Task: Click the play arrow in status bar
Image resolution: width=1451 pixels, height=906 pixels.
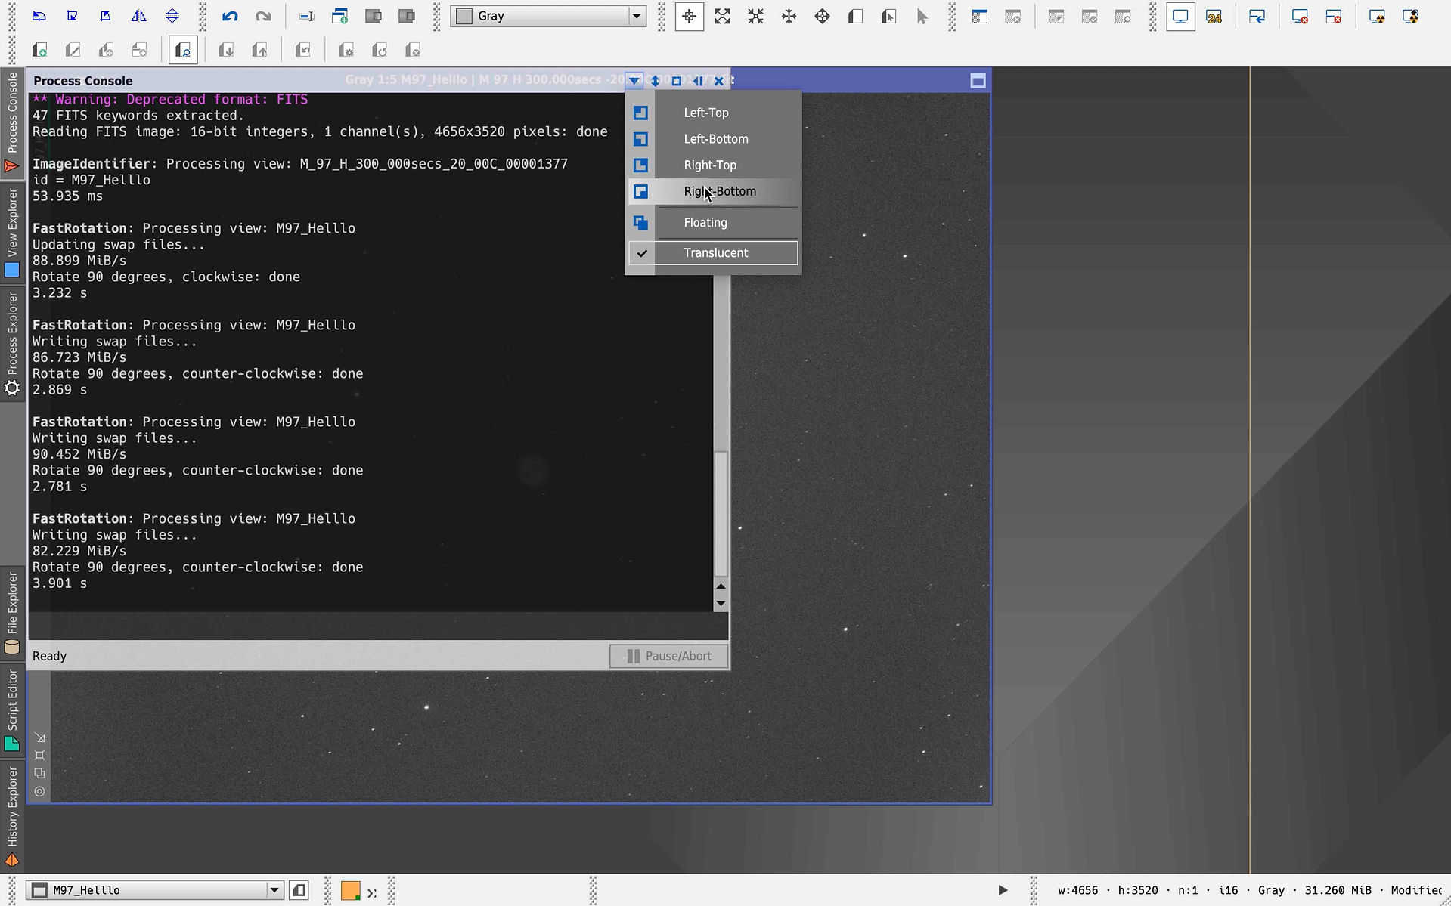Action: point(1003,890)
